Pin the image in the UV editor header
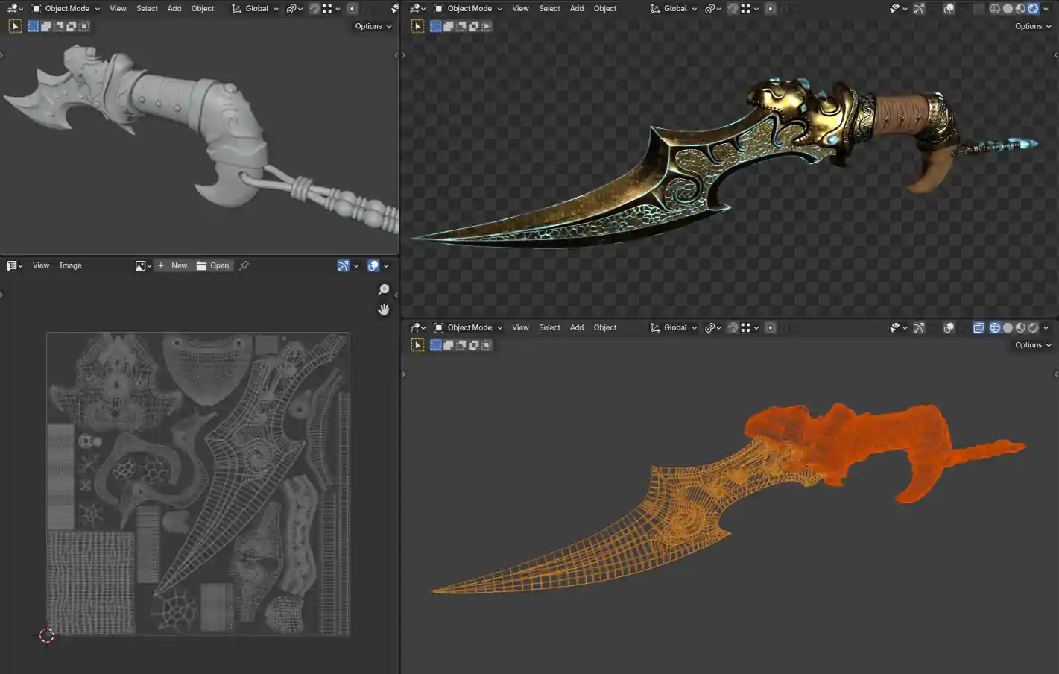 (x=244, y=265)
